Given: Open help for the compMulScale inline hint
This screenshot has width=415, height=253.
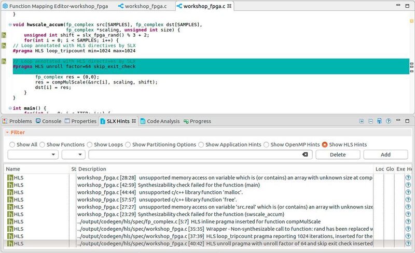Looking at the screenshot, I should click(x=408, y=221).
